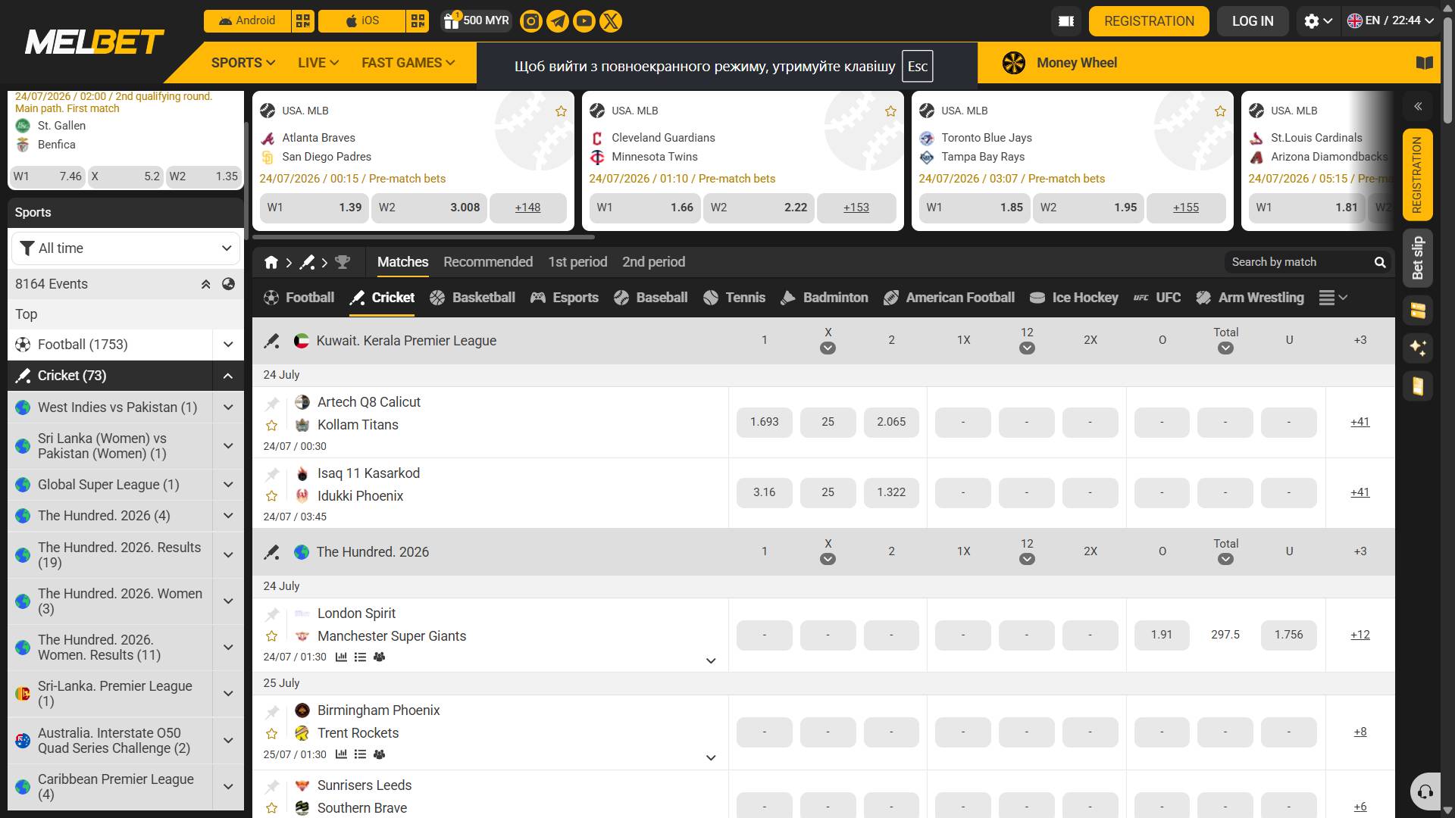Open the Android app QR code
Viewport: 1455px width, 818px height.
[303, 21]
